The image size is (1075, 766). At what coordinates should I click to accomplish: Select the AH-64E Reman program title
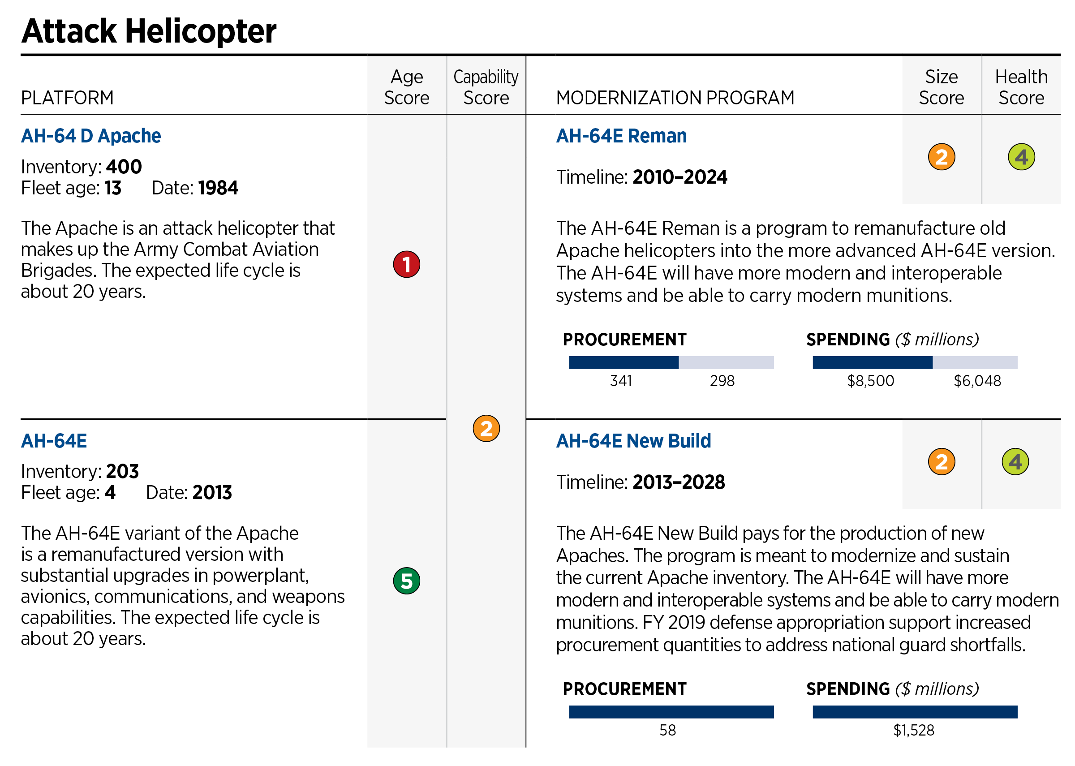(621, 136)
